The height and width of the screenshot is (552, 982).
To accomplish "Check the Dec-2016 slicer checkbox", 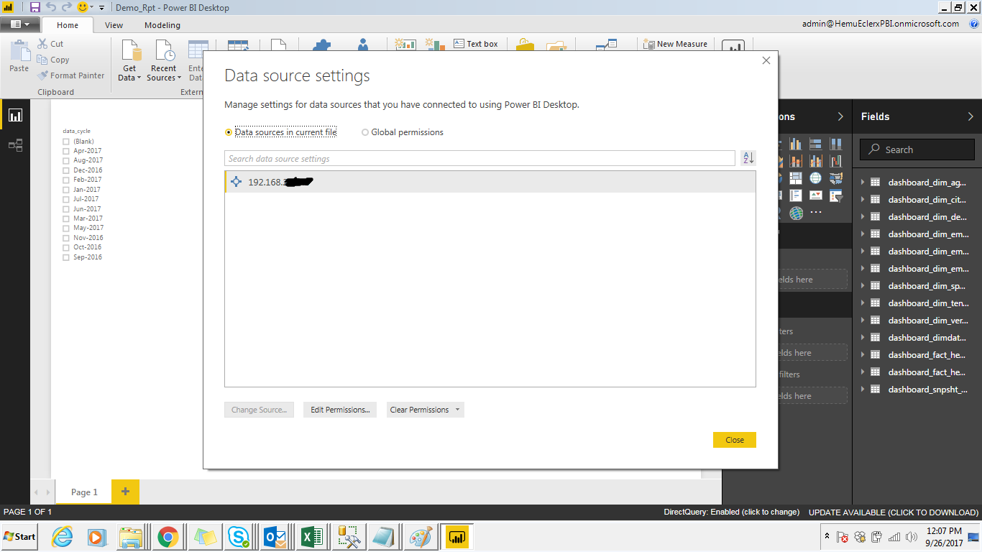I will click(x=66, y=170).
